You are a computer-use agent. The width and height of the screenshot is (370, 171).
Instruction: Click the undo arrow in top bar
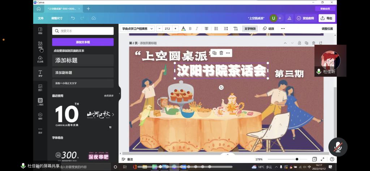click(x=73, y=18)
